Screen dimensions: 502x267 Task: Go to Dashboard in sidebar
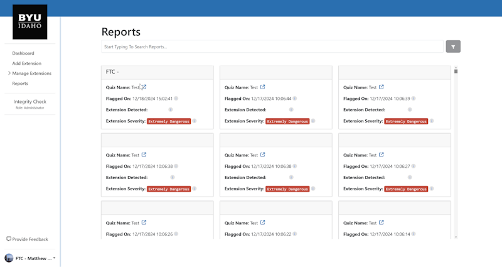23,53
